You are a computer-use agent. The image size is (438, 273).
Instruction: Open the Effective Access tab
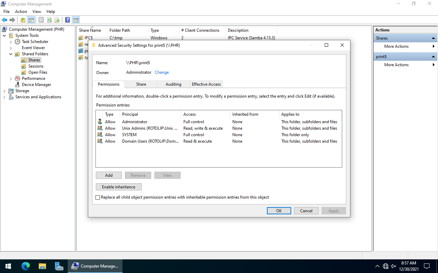(206, 84)
